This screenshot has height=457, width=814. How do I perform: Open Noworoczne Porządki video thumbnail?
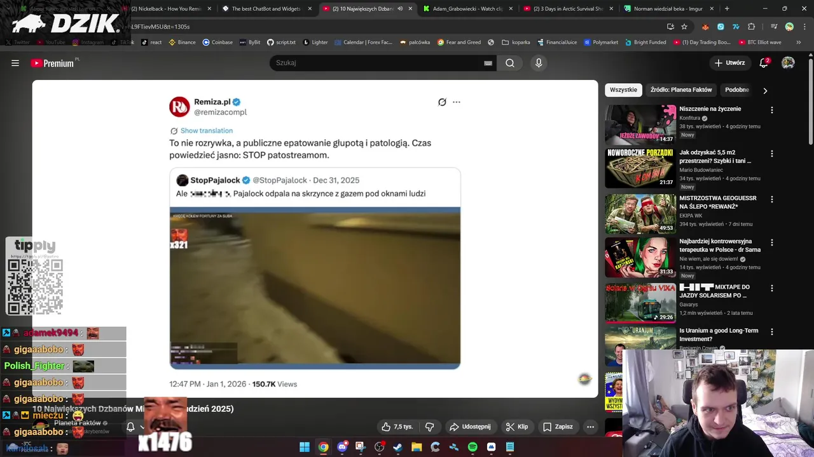640,168
